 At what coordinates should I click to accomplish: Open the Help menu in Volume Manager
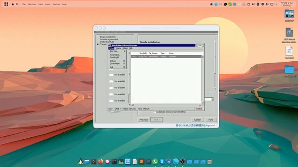click(131, 48)
